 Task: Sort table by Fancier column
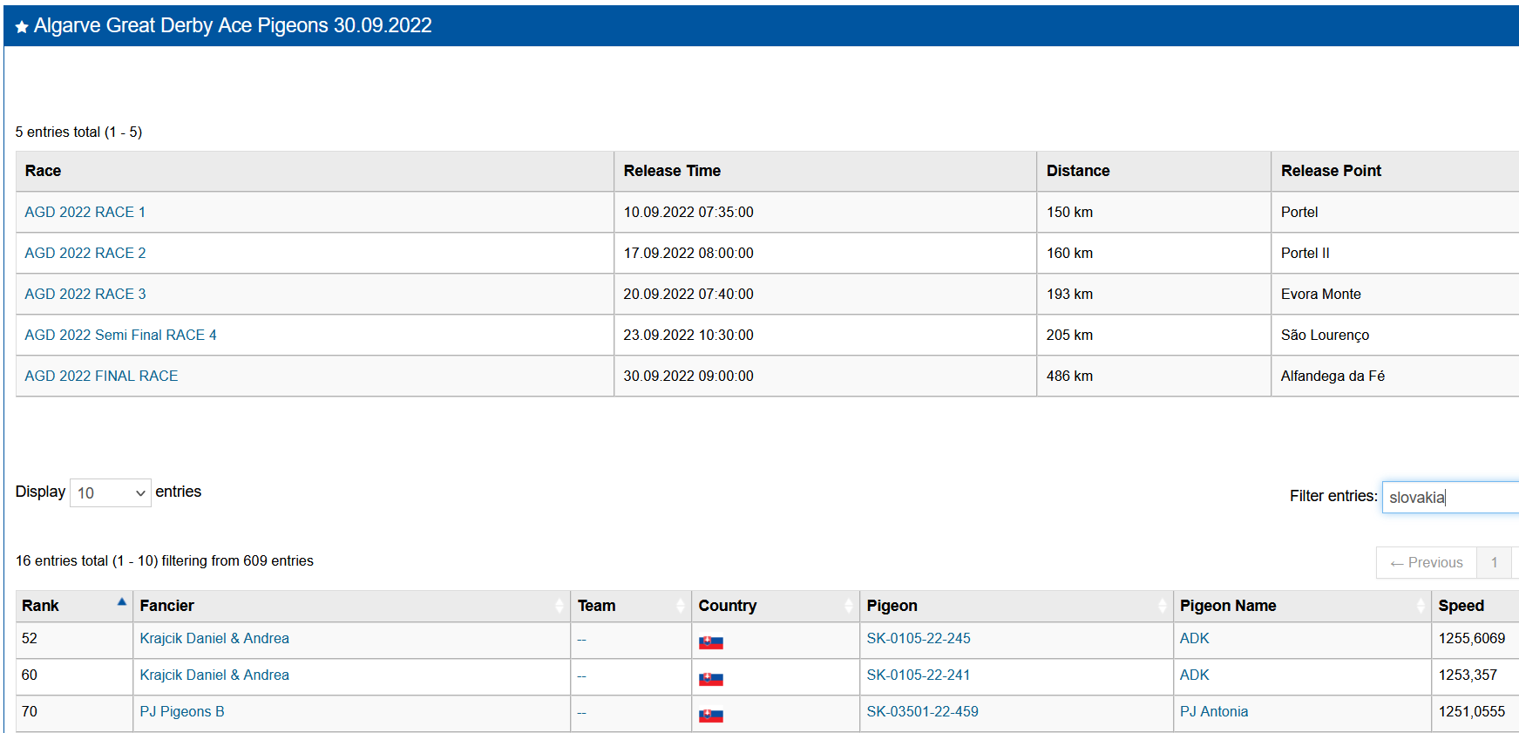point(351,606)
